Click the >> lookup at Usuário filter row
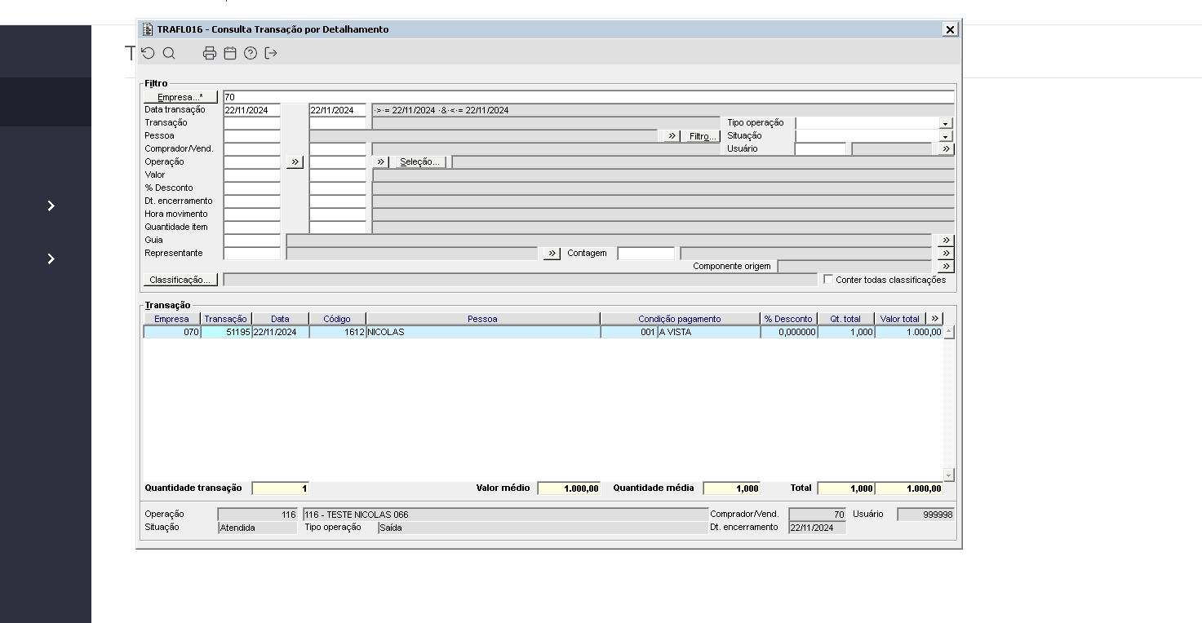The image size is (1202, 623). (x=946, y=149)
